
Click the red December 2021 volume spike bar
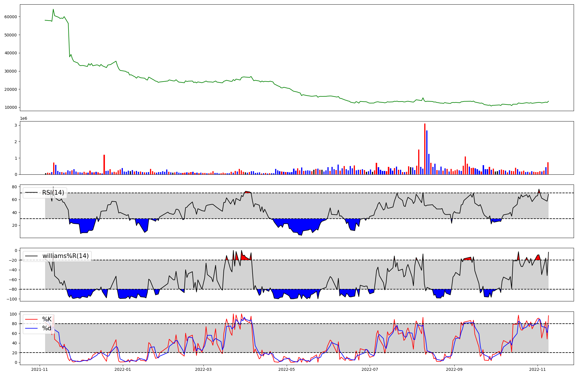coord(104,165)
